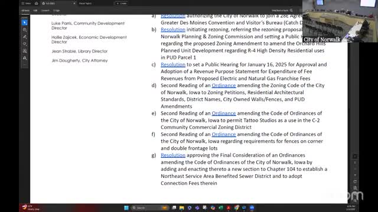Switch to the All tools tab
The image size is (378, 212).
point(25,11)
